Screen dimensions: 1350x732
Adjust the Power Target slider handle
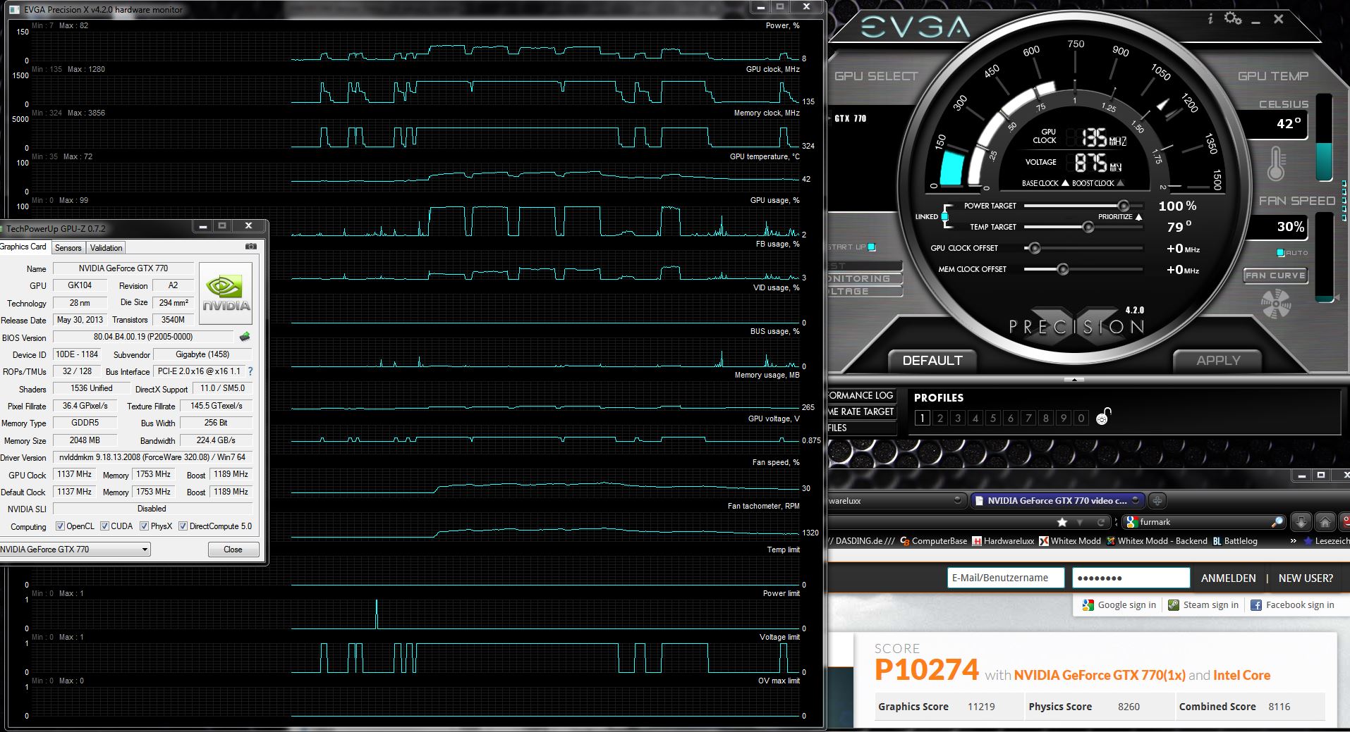click(1124, 206)
